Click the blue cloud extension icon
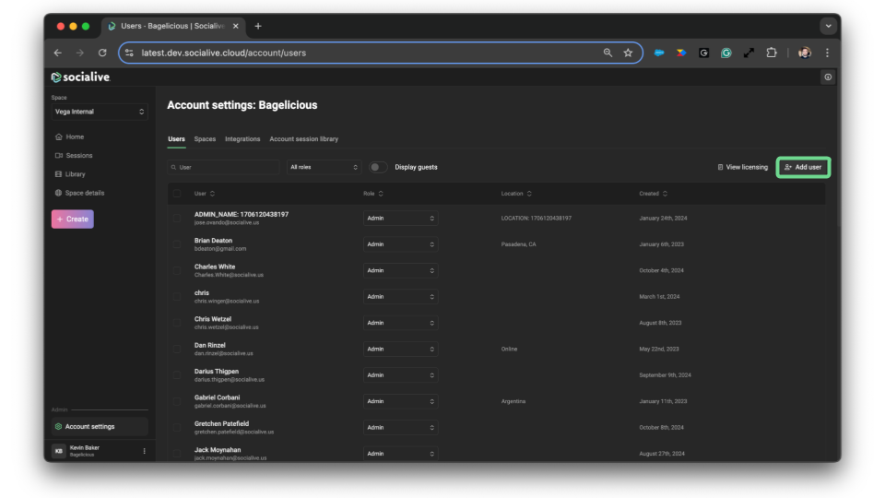This screenshot has width=885, height=498. 658,53
